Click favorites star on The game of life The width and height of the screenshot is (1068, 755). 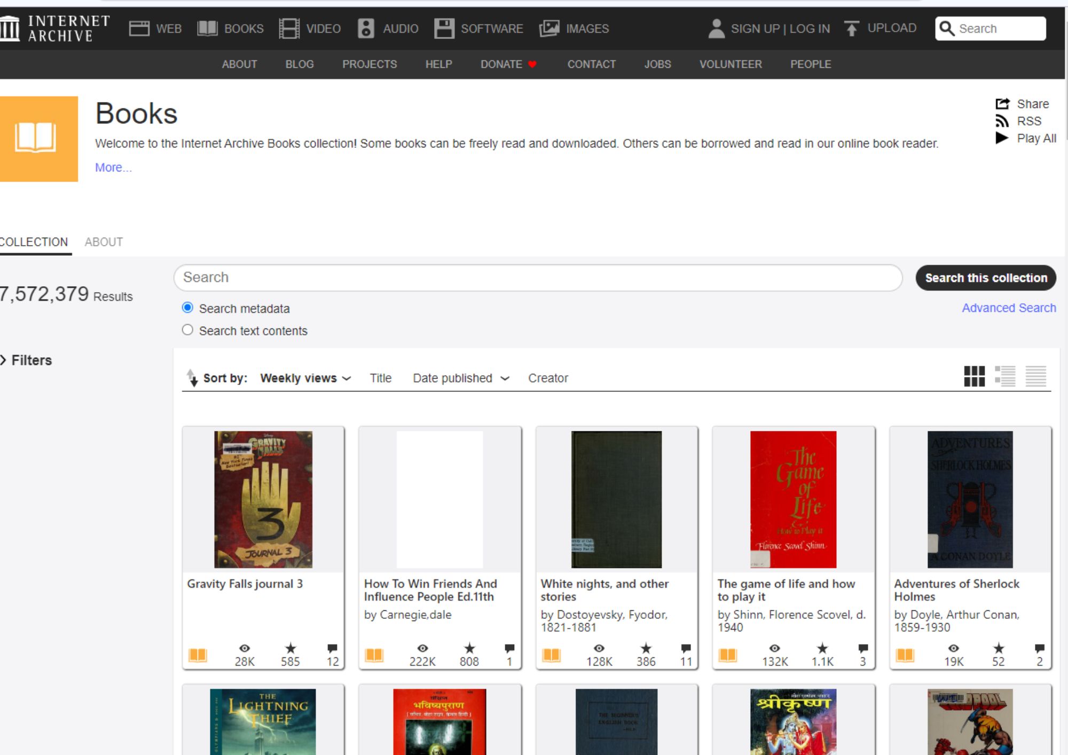point(822,648)
